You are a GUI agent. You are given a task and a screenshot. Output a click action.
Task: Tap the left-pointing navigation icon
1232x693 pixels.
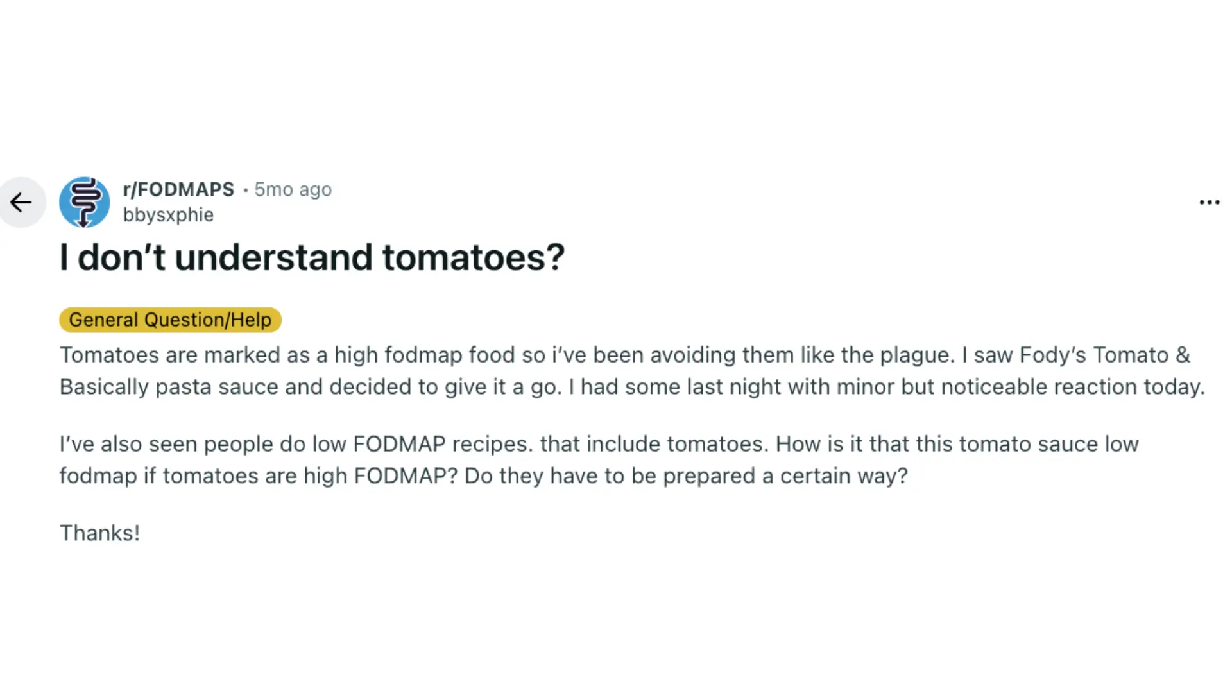(x=22, y=202)
